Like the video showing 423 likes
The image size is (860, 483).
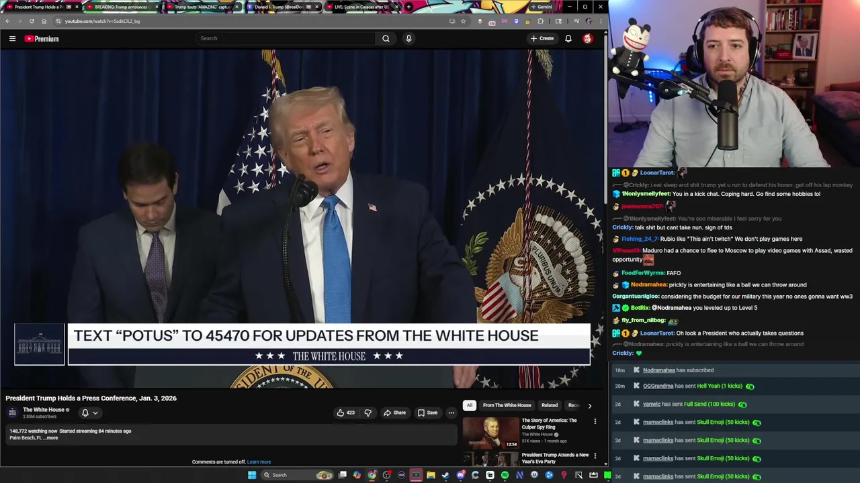tap(346, 413)
